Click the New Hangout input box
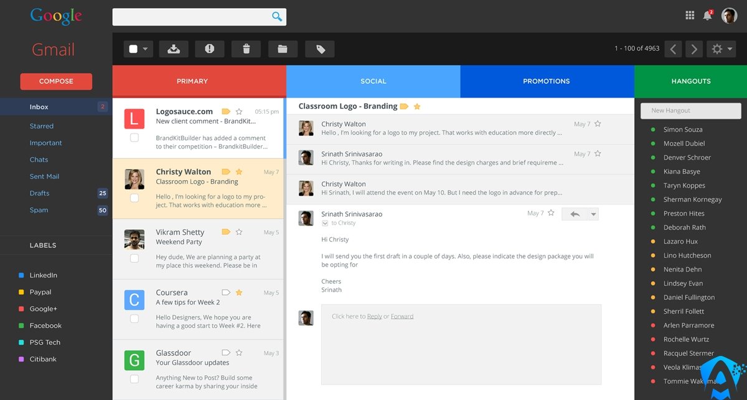747x400 pixels. click(x=691, y=111)
